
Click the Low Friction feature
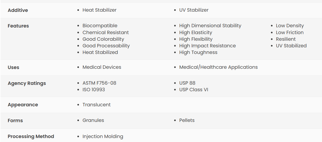coord(290,33)
